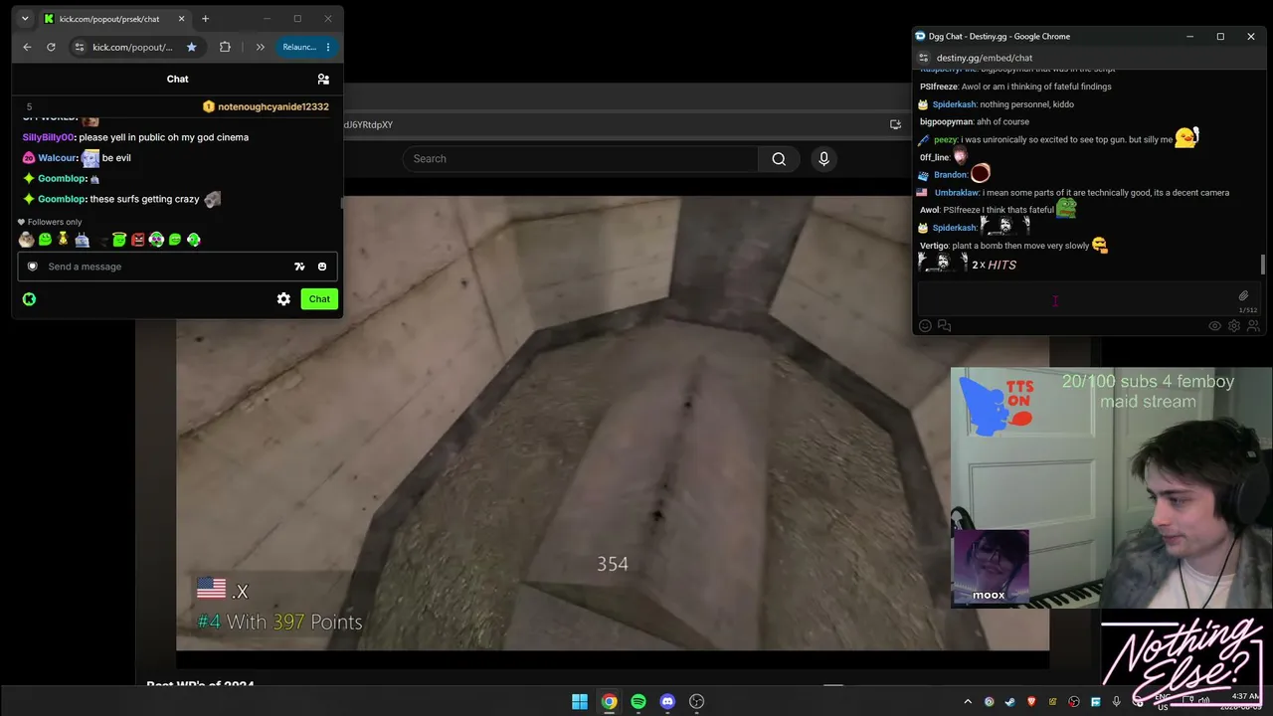Click the microphone icon in system tray
Viewport: 1273px width, 716px height.
tap(1117, 702)
